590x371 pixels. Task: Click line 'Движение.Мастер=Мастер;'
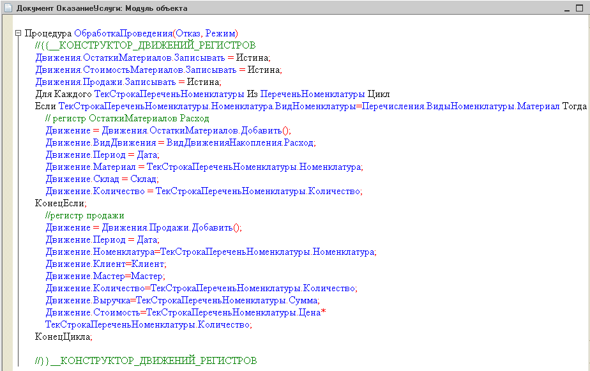(105, 276)
